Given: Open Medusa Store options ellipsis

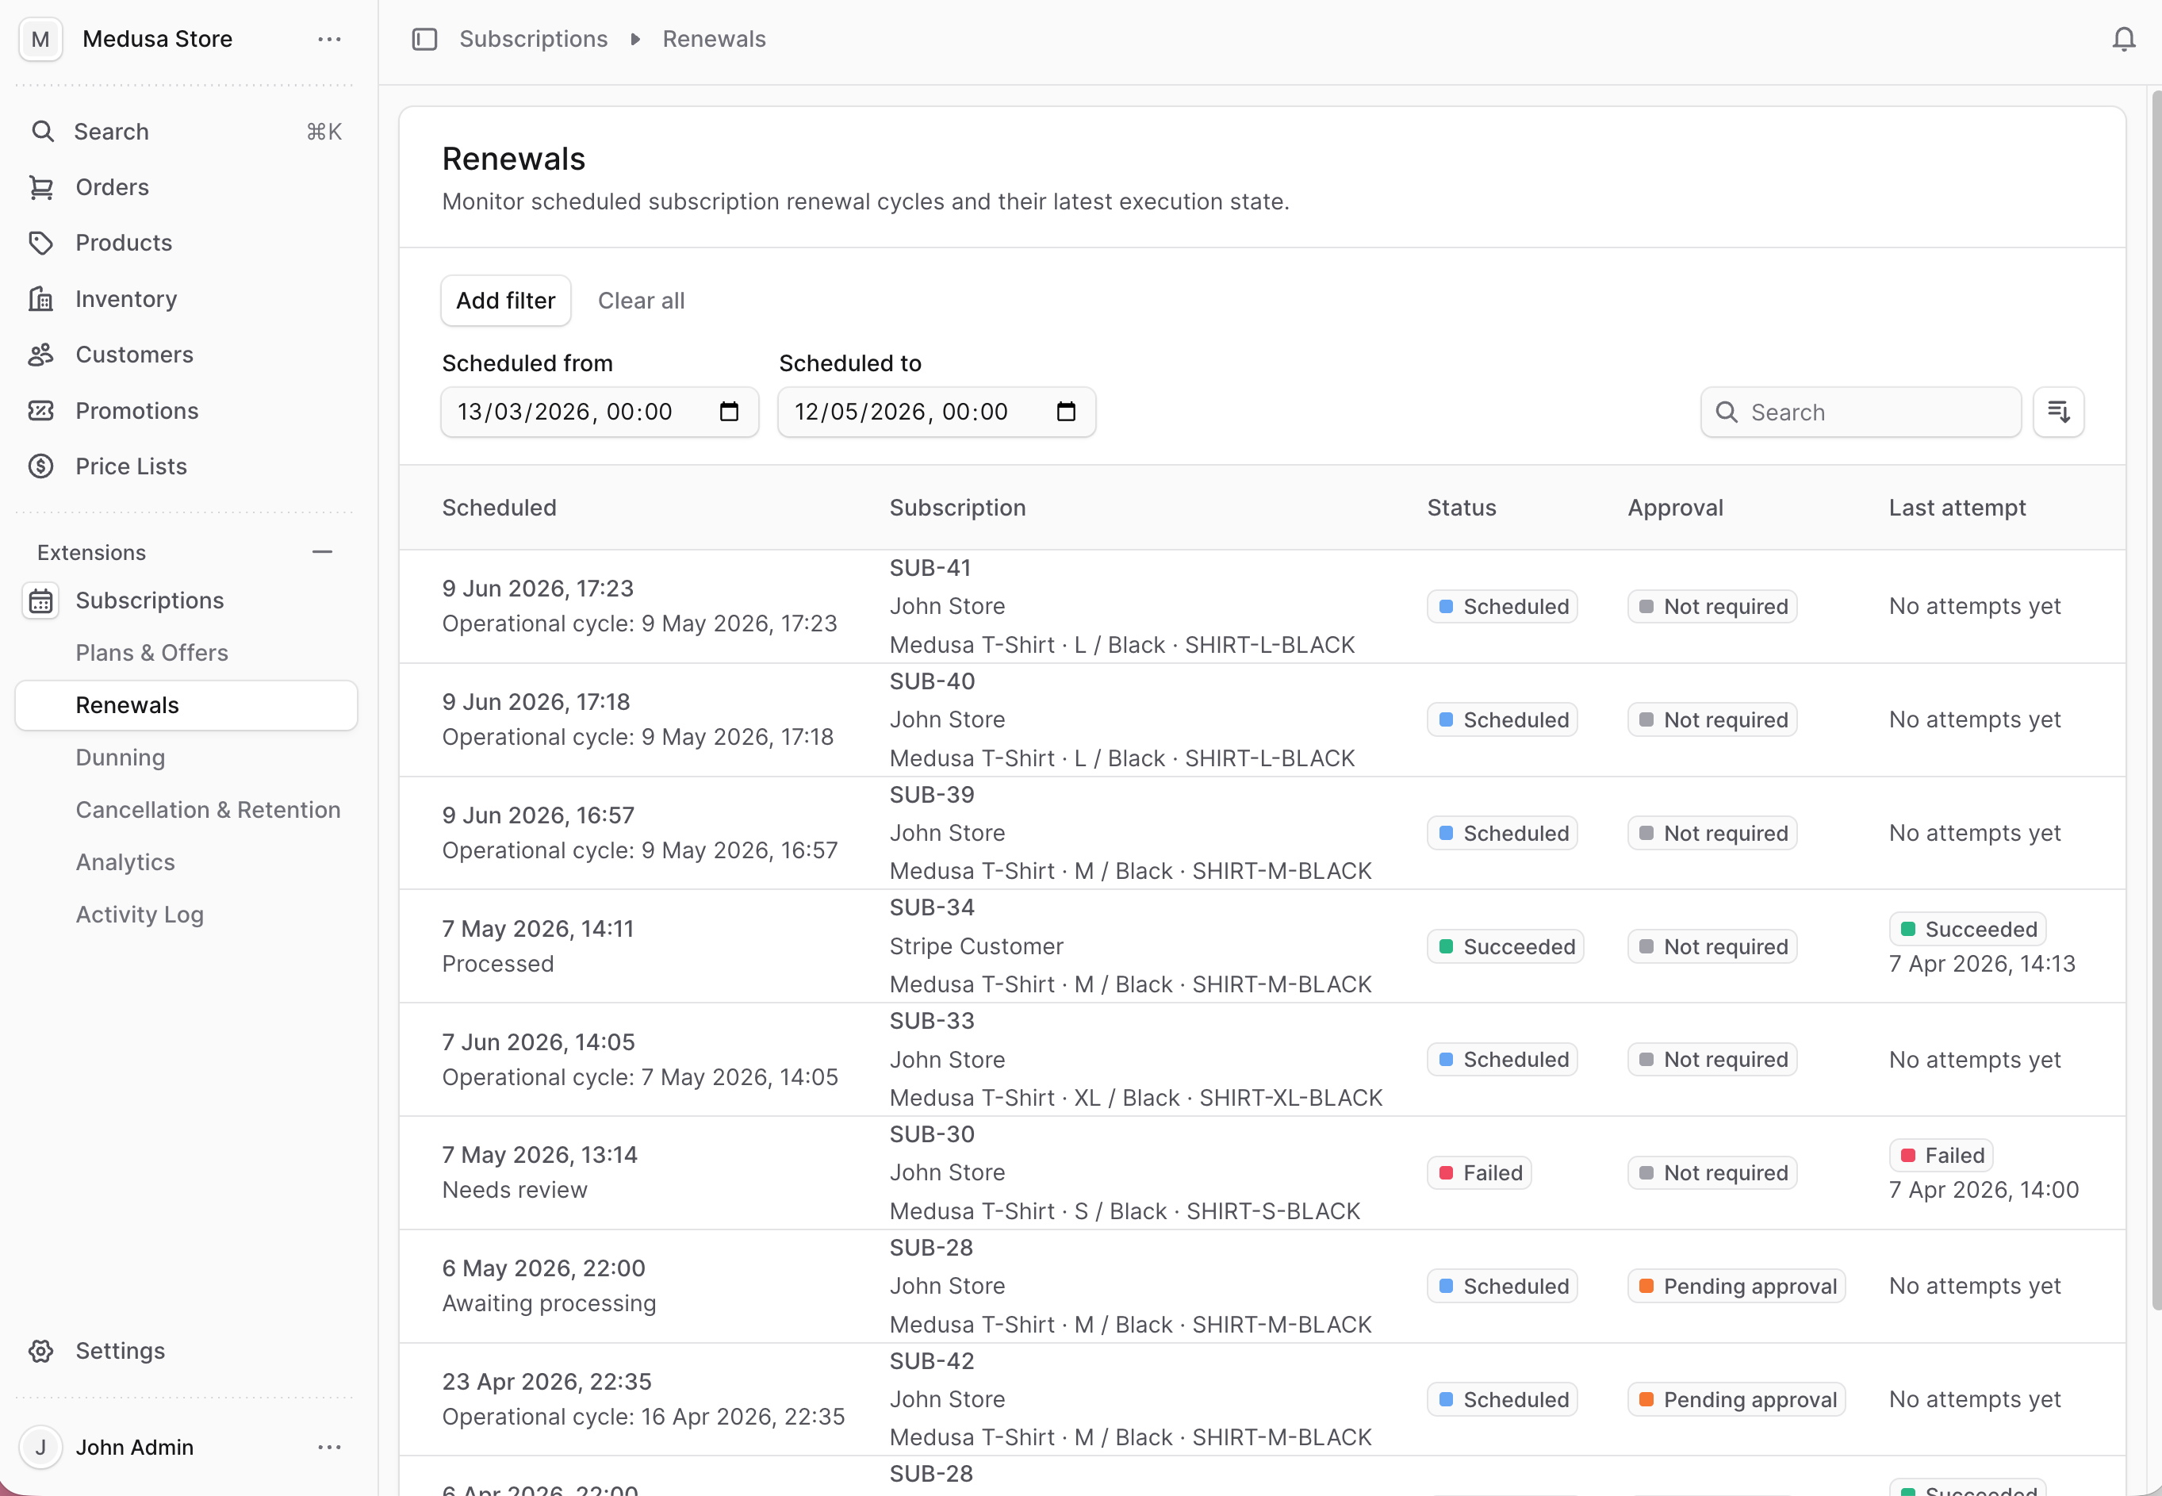Looking at the screenshot, I should [329, 40].
